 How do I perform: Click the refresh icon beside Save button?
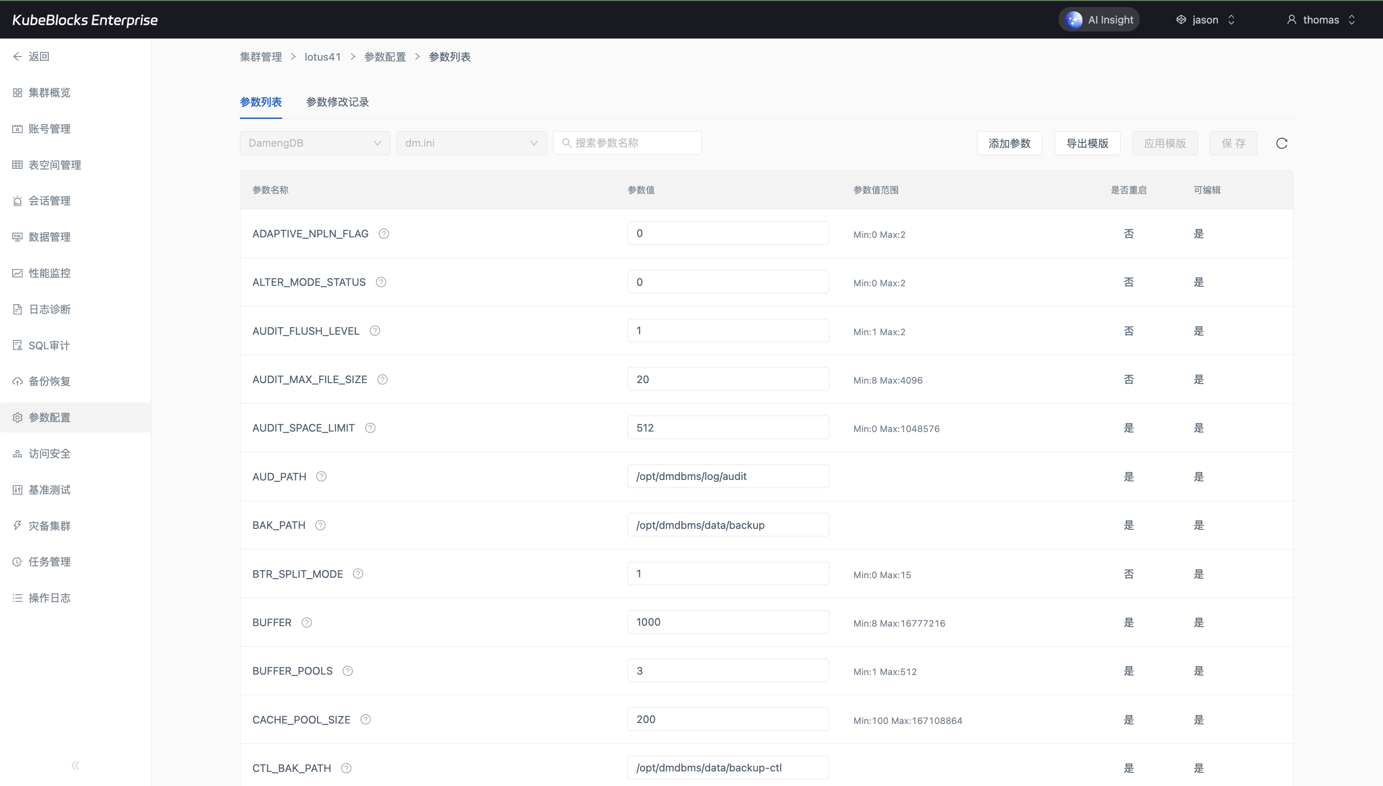1281,143
